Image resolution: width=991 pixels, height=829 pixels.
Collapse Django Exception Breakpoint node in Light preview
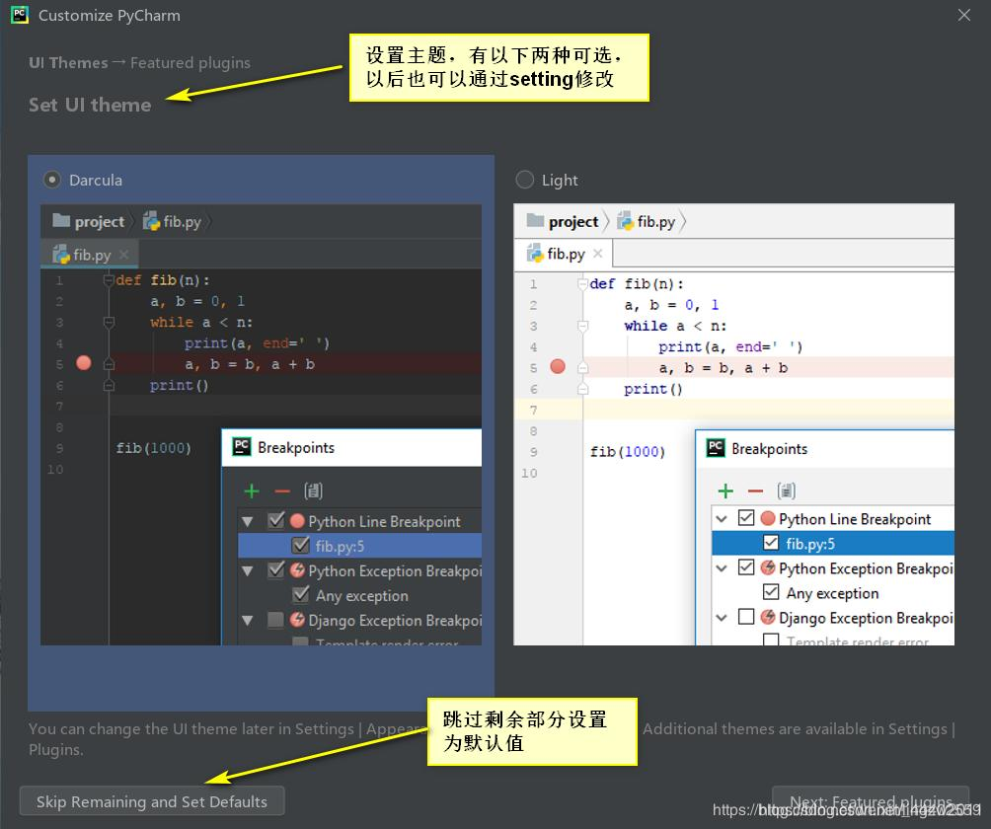coord(722,618)
